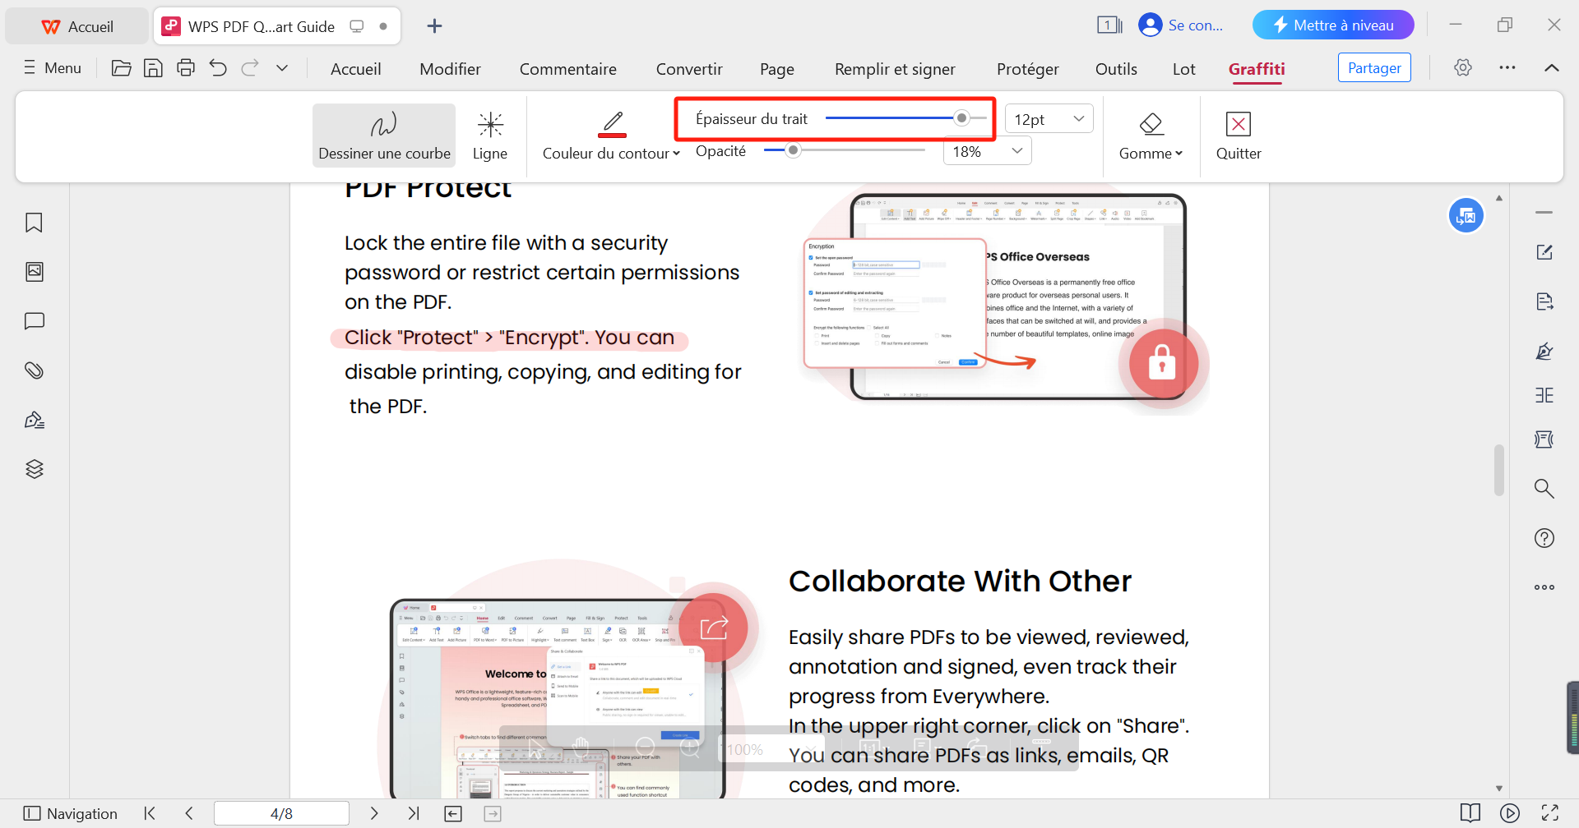
Task: Click the red-underlined pen outline color icon
Action: 612,124
